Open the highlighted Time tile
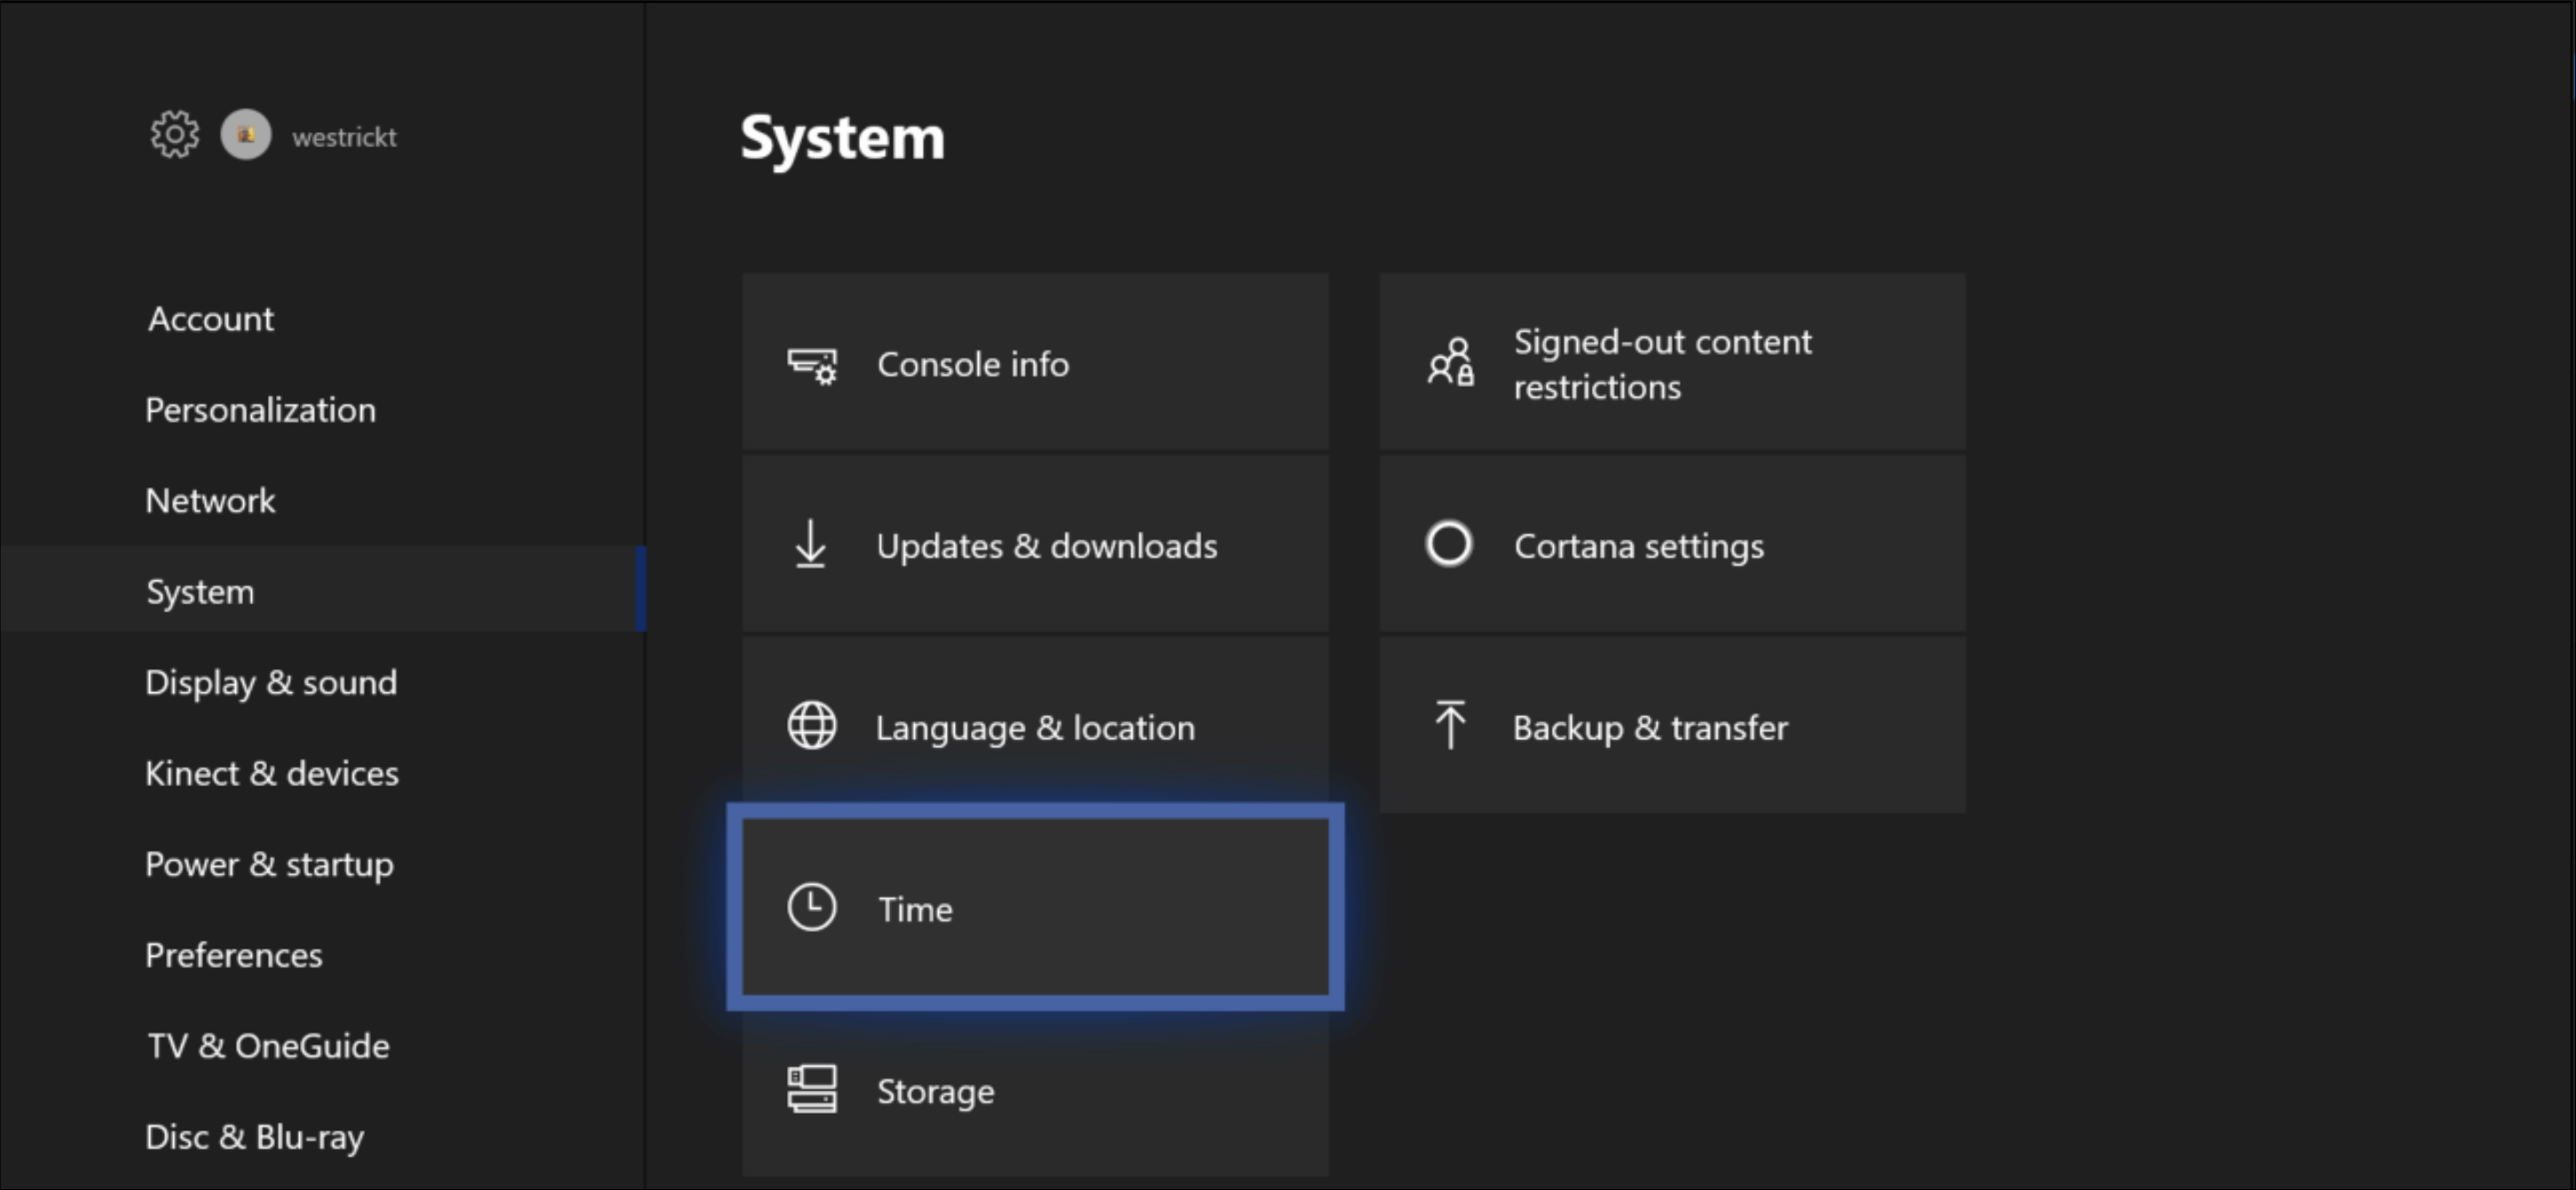This screenshot has width=2576, height=1190. tap(1035, 909)
